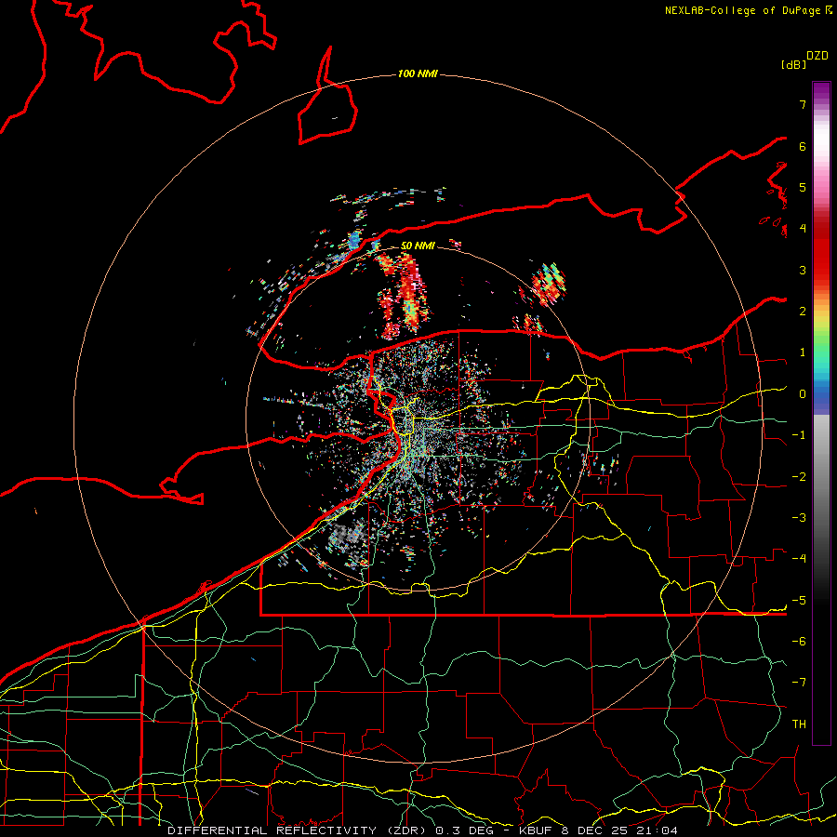This screenshot has height=837, width=837.
Task: Click the 5 tick label on the color scale
Action: (x=803, y=187)
